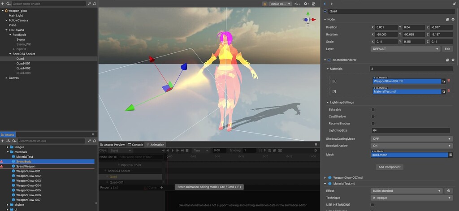Image resolution: width=459 pixels, height=211 pixels.
Task: Uncheck the Quad node active checkbox
Action: tap(325, 11)
